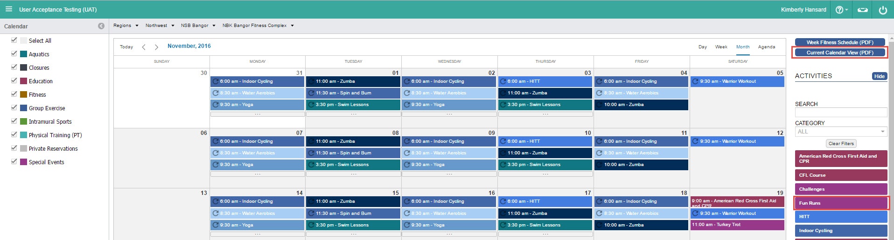Collapse the Calendar sidebar panel

click(101, 26)
